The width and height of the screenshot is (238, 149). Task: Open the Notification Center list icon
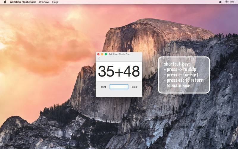tap(232, 2)
